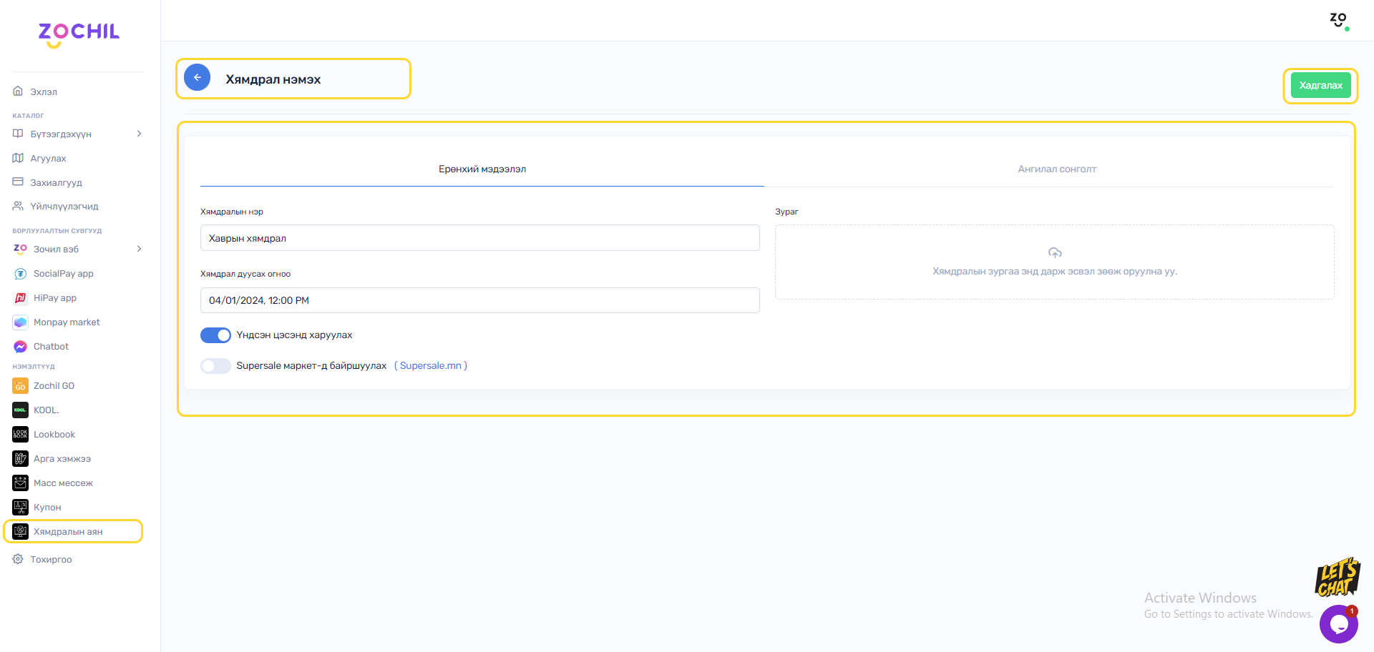
Task: Switch to the Ангилал сонголт tab
Action: click(1056, 169)
